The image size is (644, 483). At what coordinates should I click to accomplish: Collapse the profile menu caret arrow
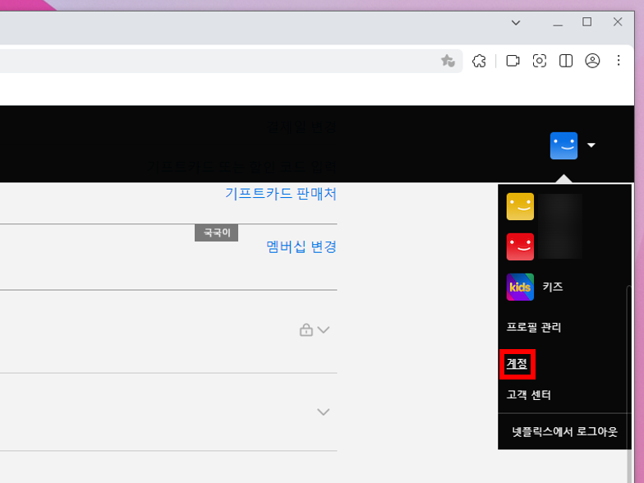click(x=591, y=145)
